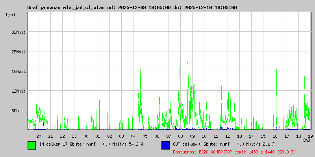Click the green IN legend color swatch
This screenshot has width=315, height=157.
point(31,145)
